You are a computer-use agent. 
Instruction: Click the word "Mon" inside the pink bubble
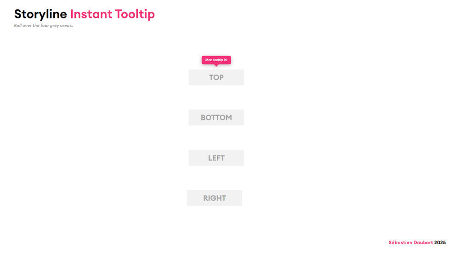point(209,60)
